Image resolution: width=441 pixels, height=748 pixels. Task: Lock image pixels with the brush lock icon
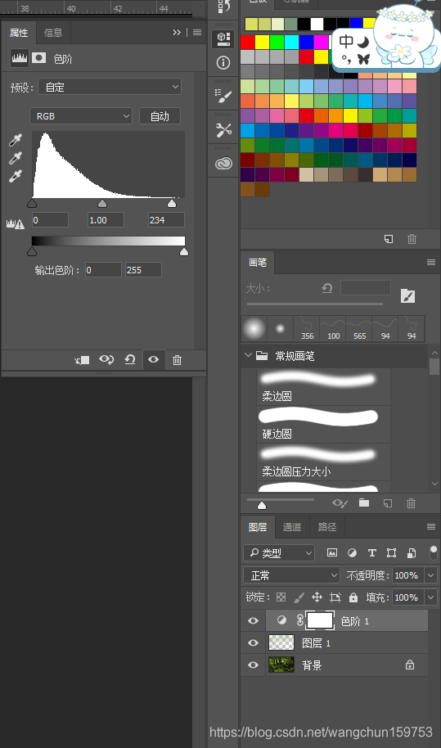click(x=299, y=597)
